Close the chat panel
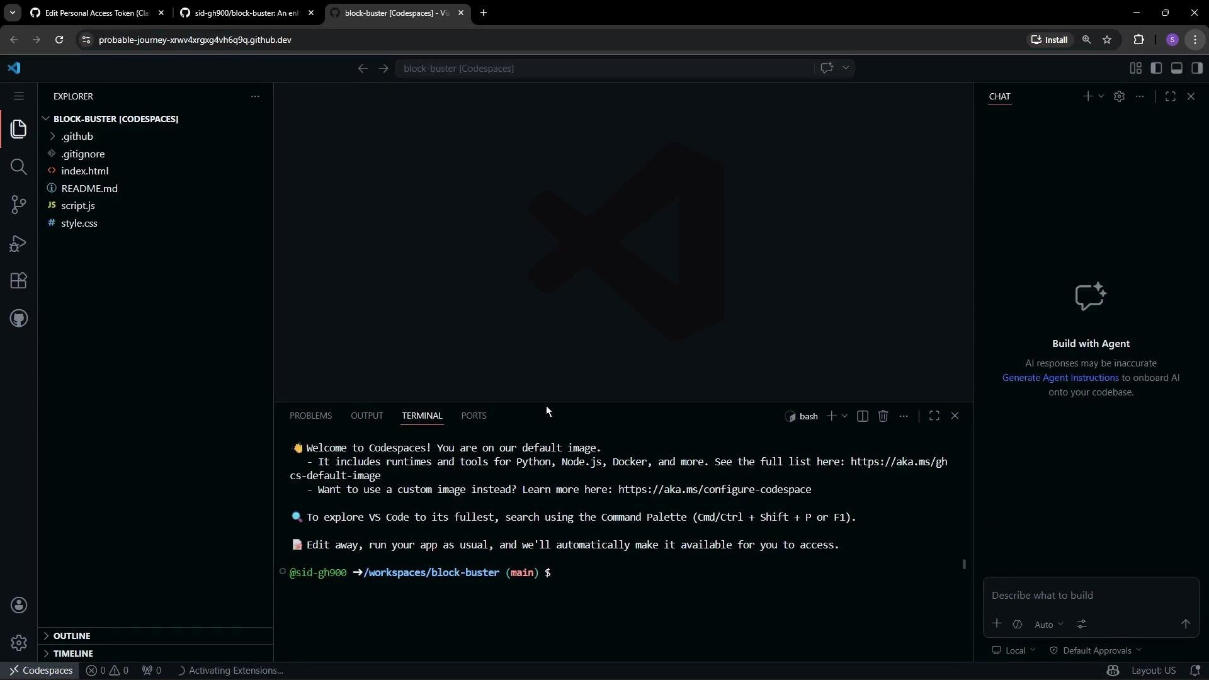The width and height of the screenshot is (1209, 680). 1191,96
